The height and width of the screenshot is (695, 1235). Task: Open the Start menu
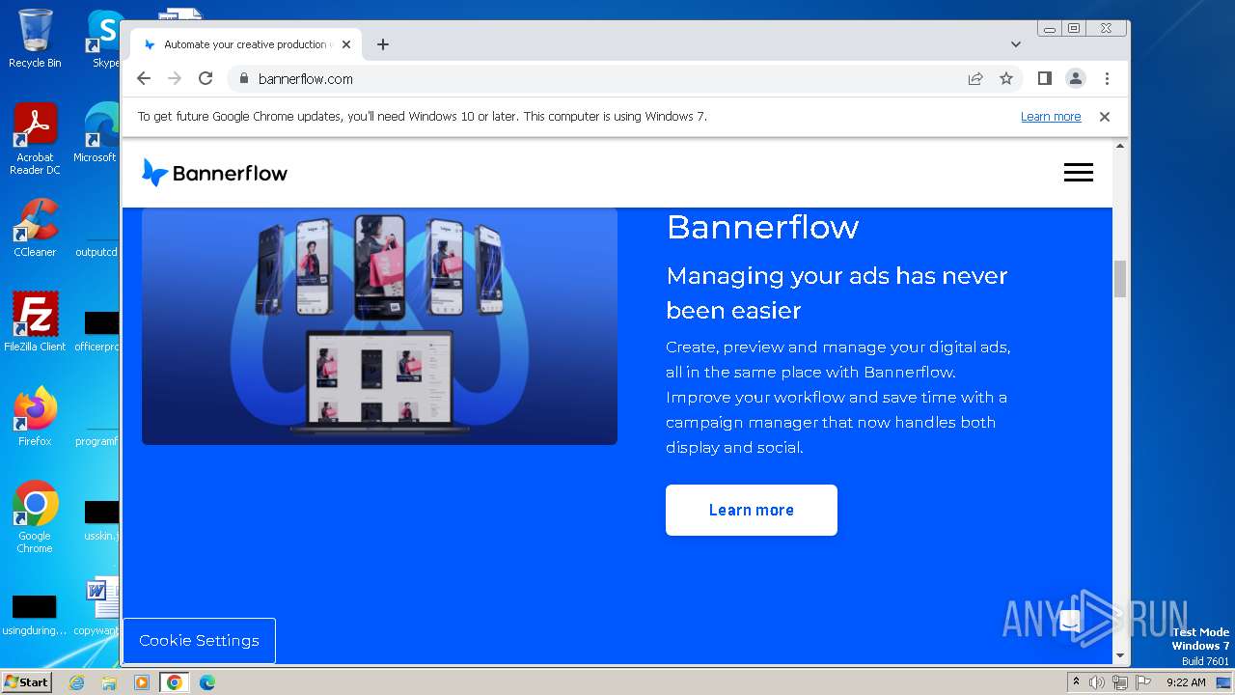pos(26,682)
